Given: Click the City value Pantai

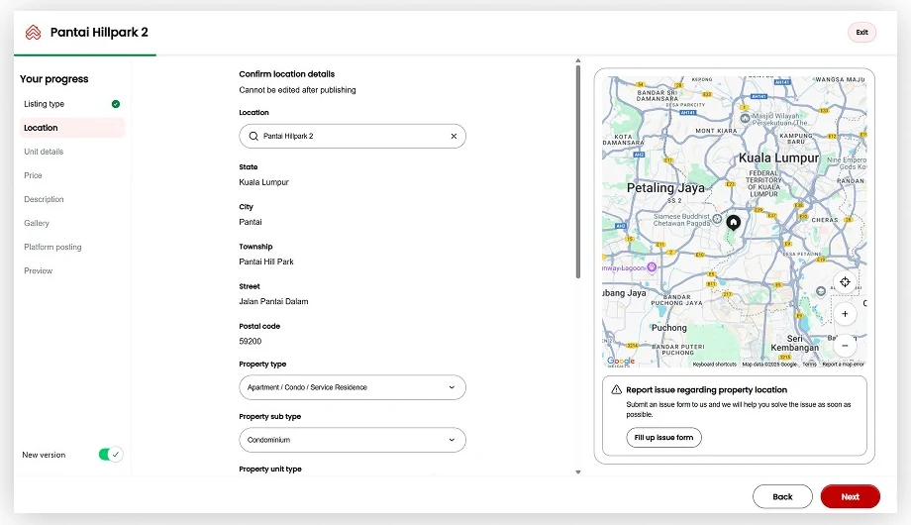Looking at the screenshot, I should click(251, 222).
